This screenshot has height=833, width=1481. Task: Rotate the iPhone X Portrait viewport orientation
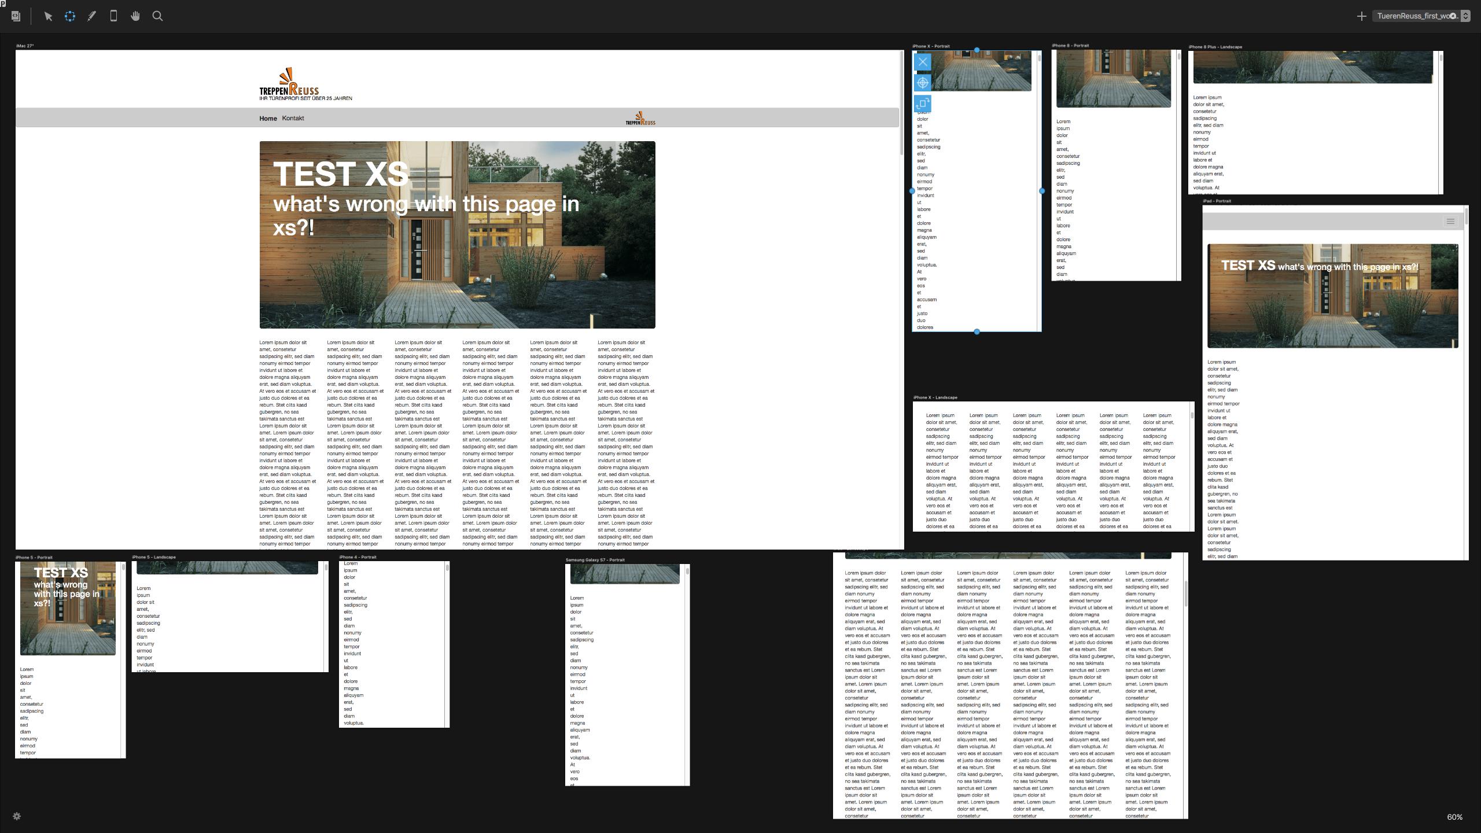pyautogui.click(x=923, y=104)
